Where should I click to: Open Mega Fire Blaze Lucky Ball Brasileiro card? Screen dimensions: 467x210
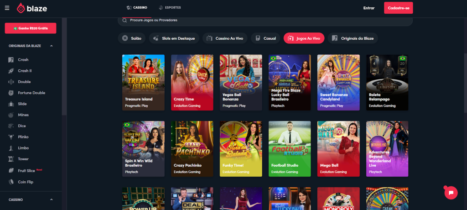point(290,83)
